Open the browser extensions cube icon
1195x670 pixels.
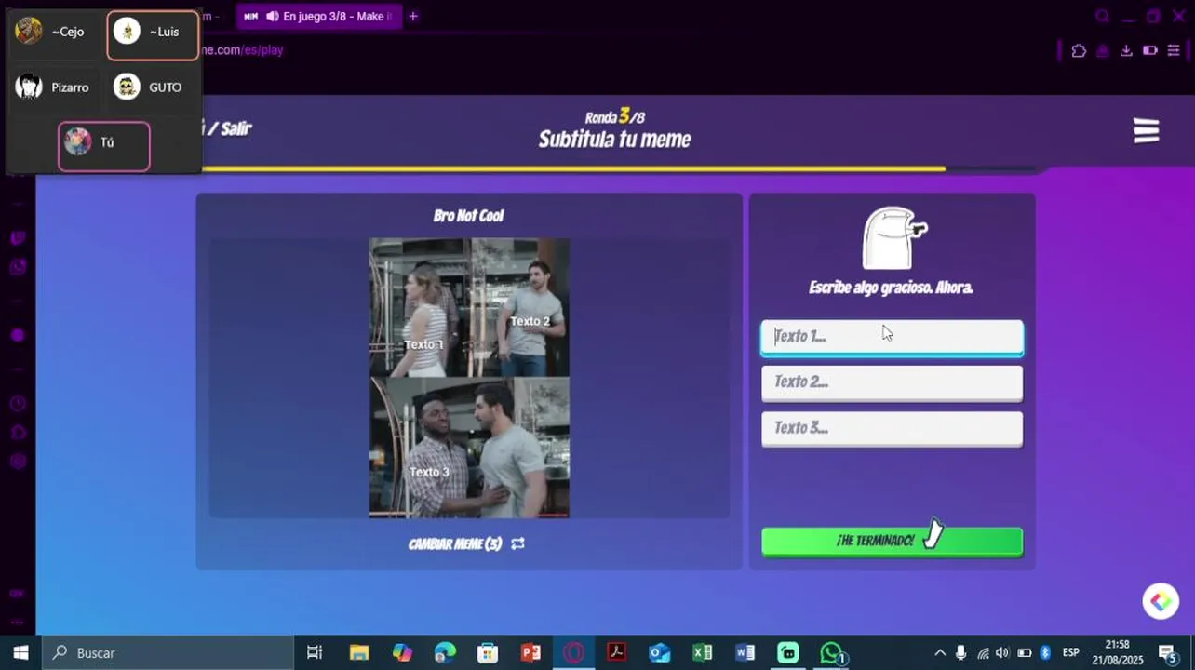pyautogui.click(x=1079, y=50)
